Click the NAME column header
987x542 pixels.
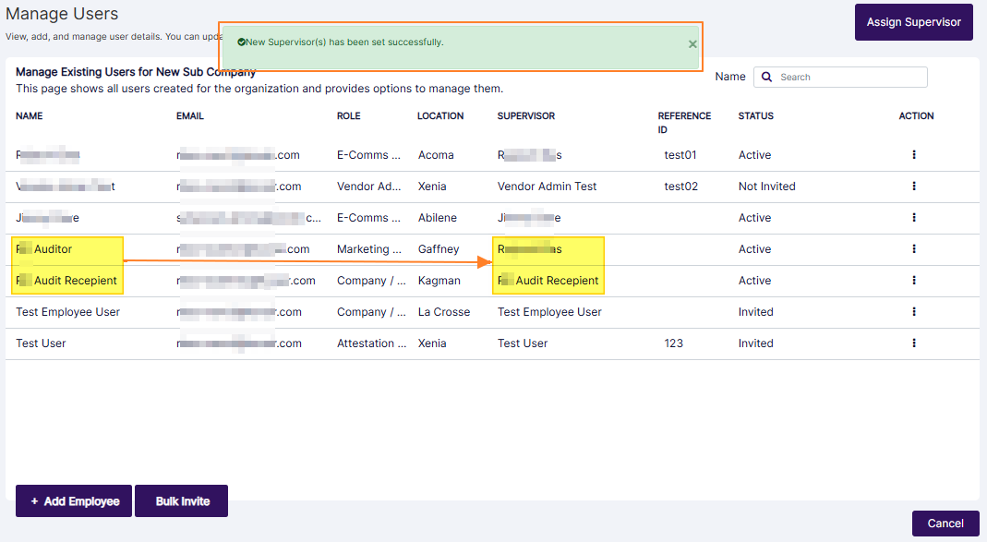click(29, 115)
